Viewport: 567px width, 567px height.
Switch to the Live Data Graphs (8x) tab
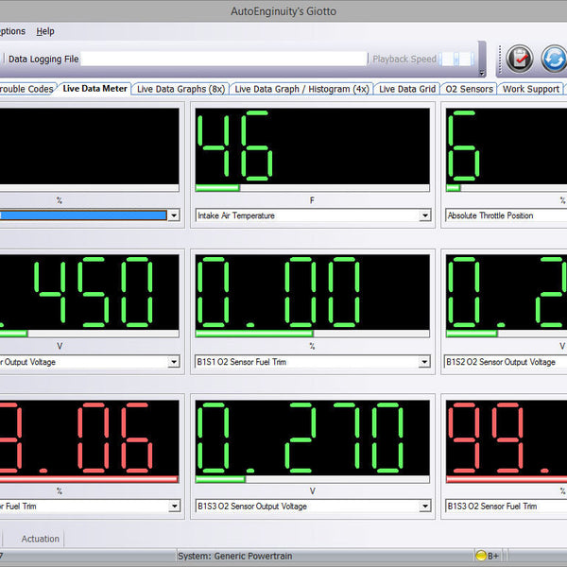pyautogui.click(x=180, y=89)
